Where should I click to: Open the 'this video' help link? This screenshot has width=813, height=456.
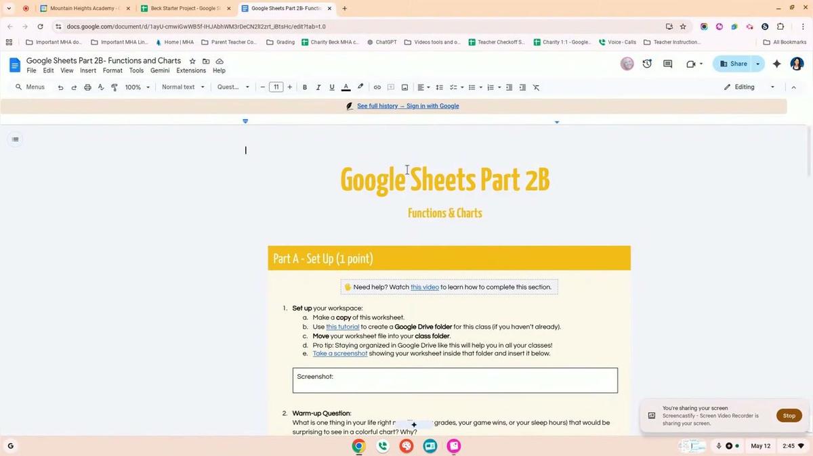click(425, 287)
